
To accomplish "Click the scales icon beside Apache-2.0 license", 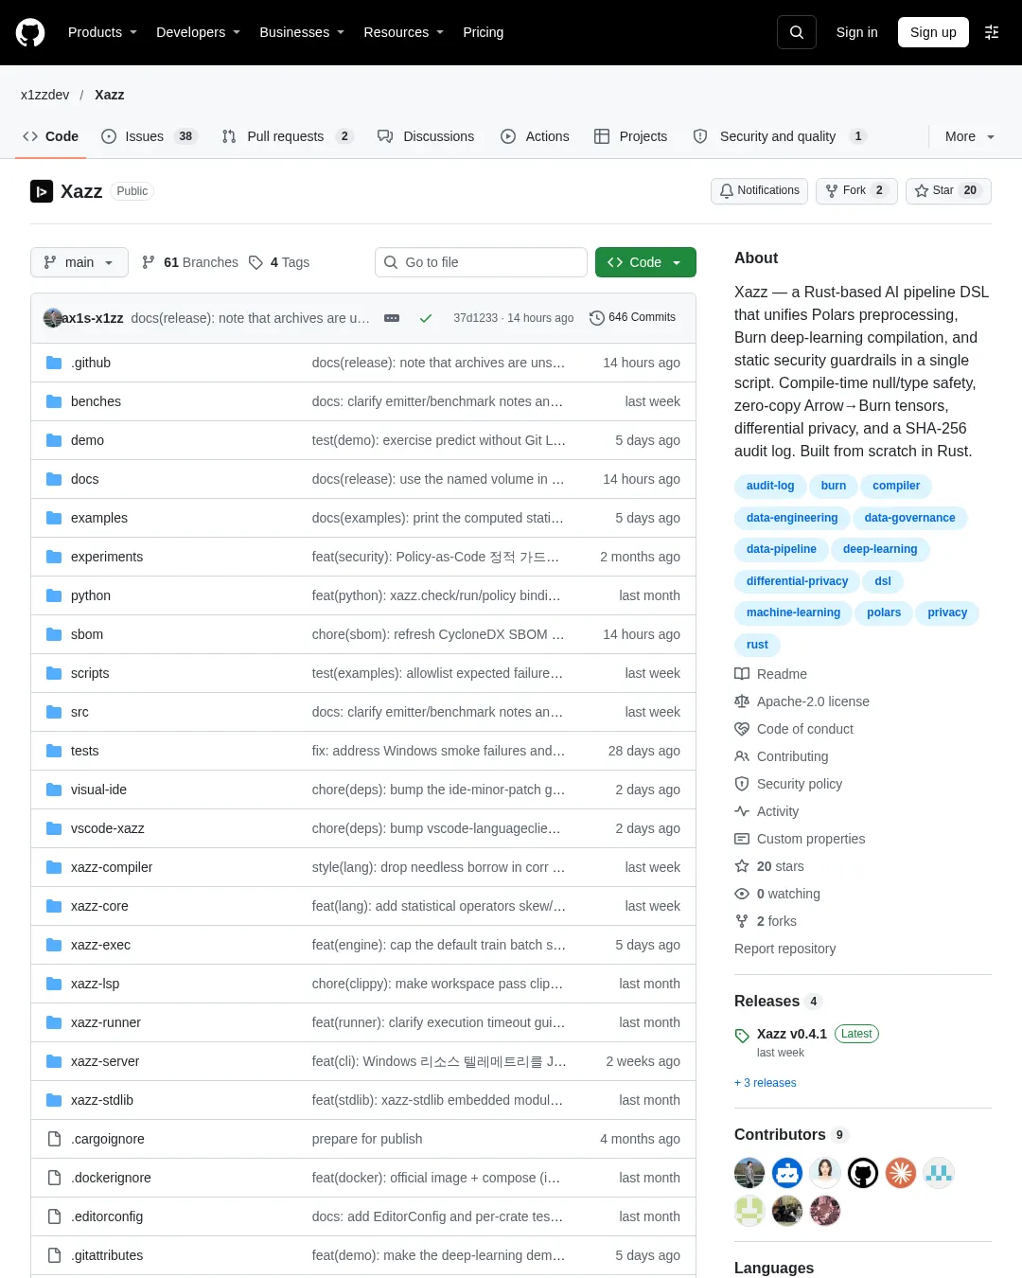I will (742, 701).
